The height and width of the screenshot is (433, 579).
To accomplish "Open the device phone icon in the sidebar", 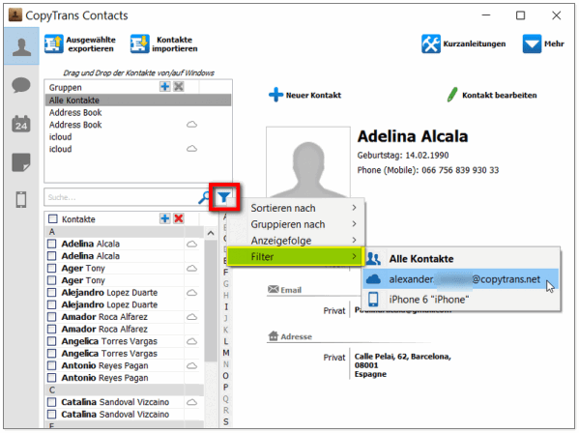I will (21, 200).
